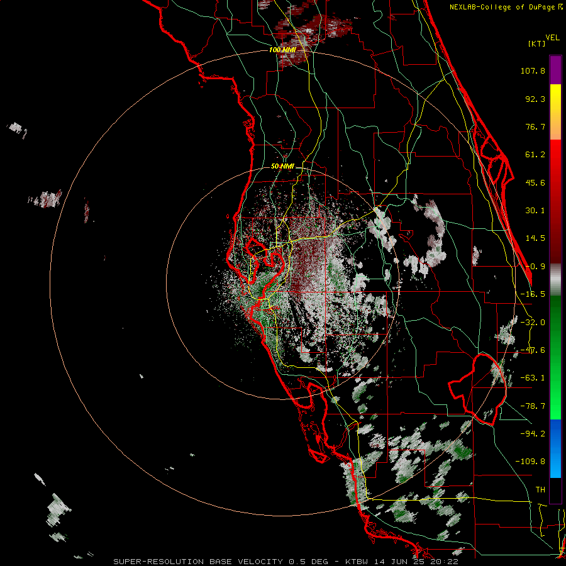Image resolution: width=566 pixels, height=566 pixels.
Task: Pick the gray near-zero segment of the color bar
Action: pos(555,280)
